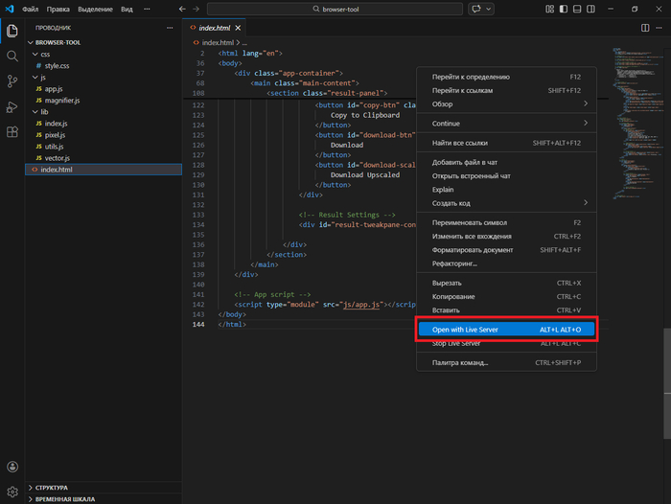The width and height of the screenshot is (671, 504).
Task: Open the Source Control view
Action: (x=12, y=81)
